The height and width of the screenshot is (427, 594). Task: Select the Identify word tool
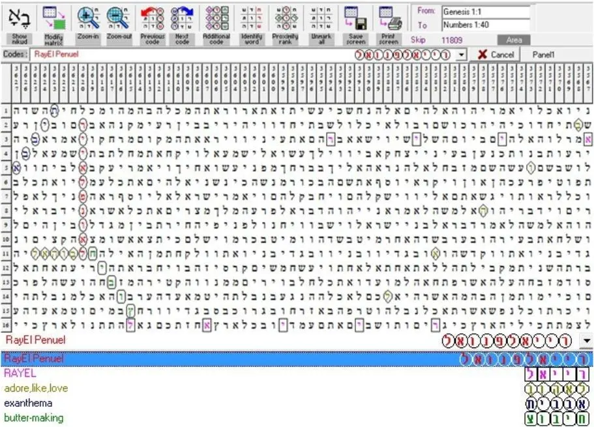coord(252,18)
